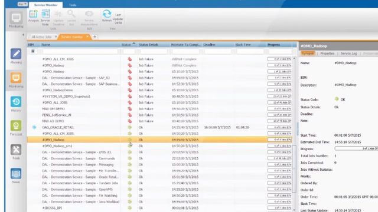
Task: Open the Properties tab in details panel
Action: [x=327, y=54]
